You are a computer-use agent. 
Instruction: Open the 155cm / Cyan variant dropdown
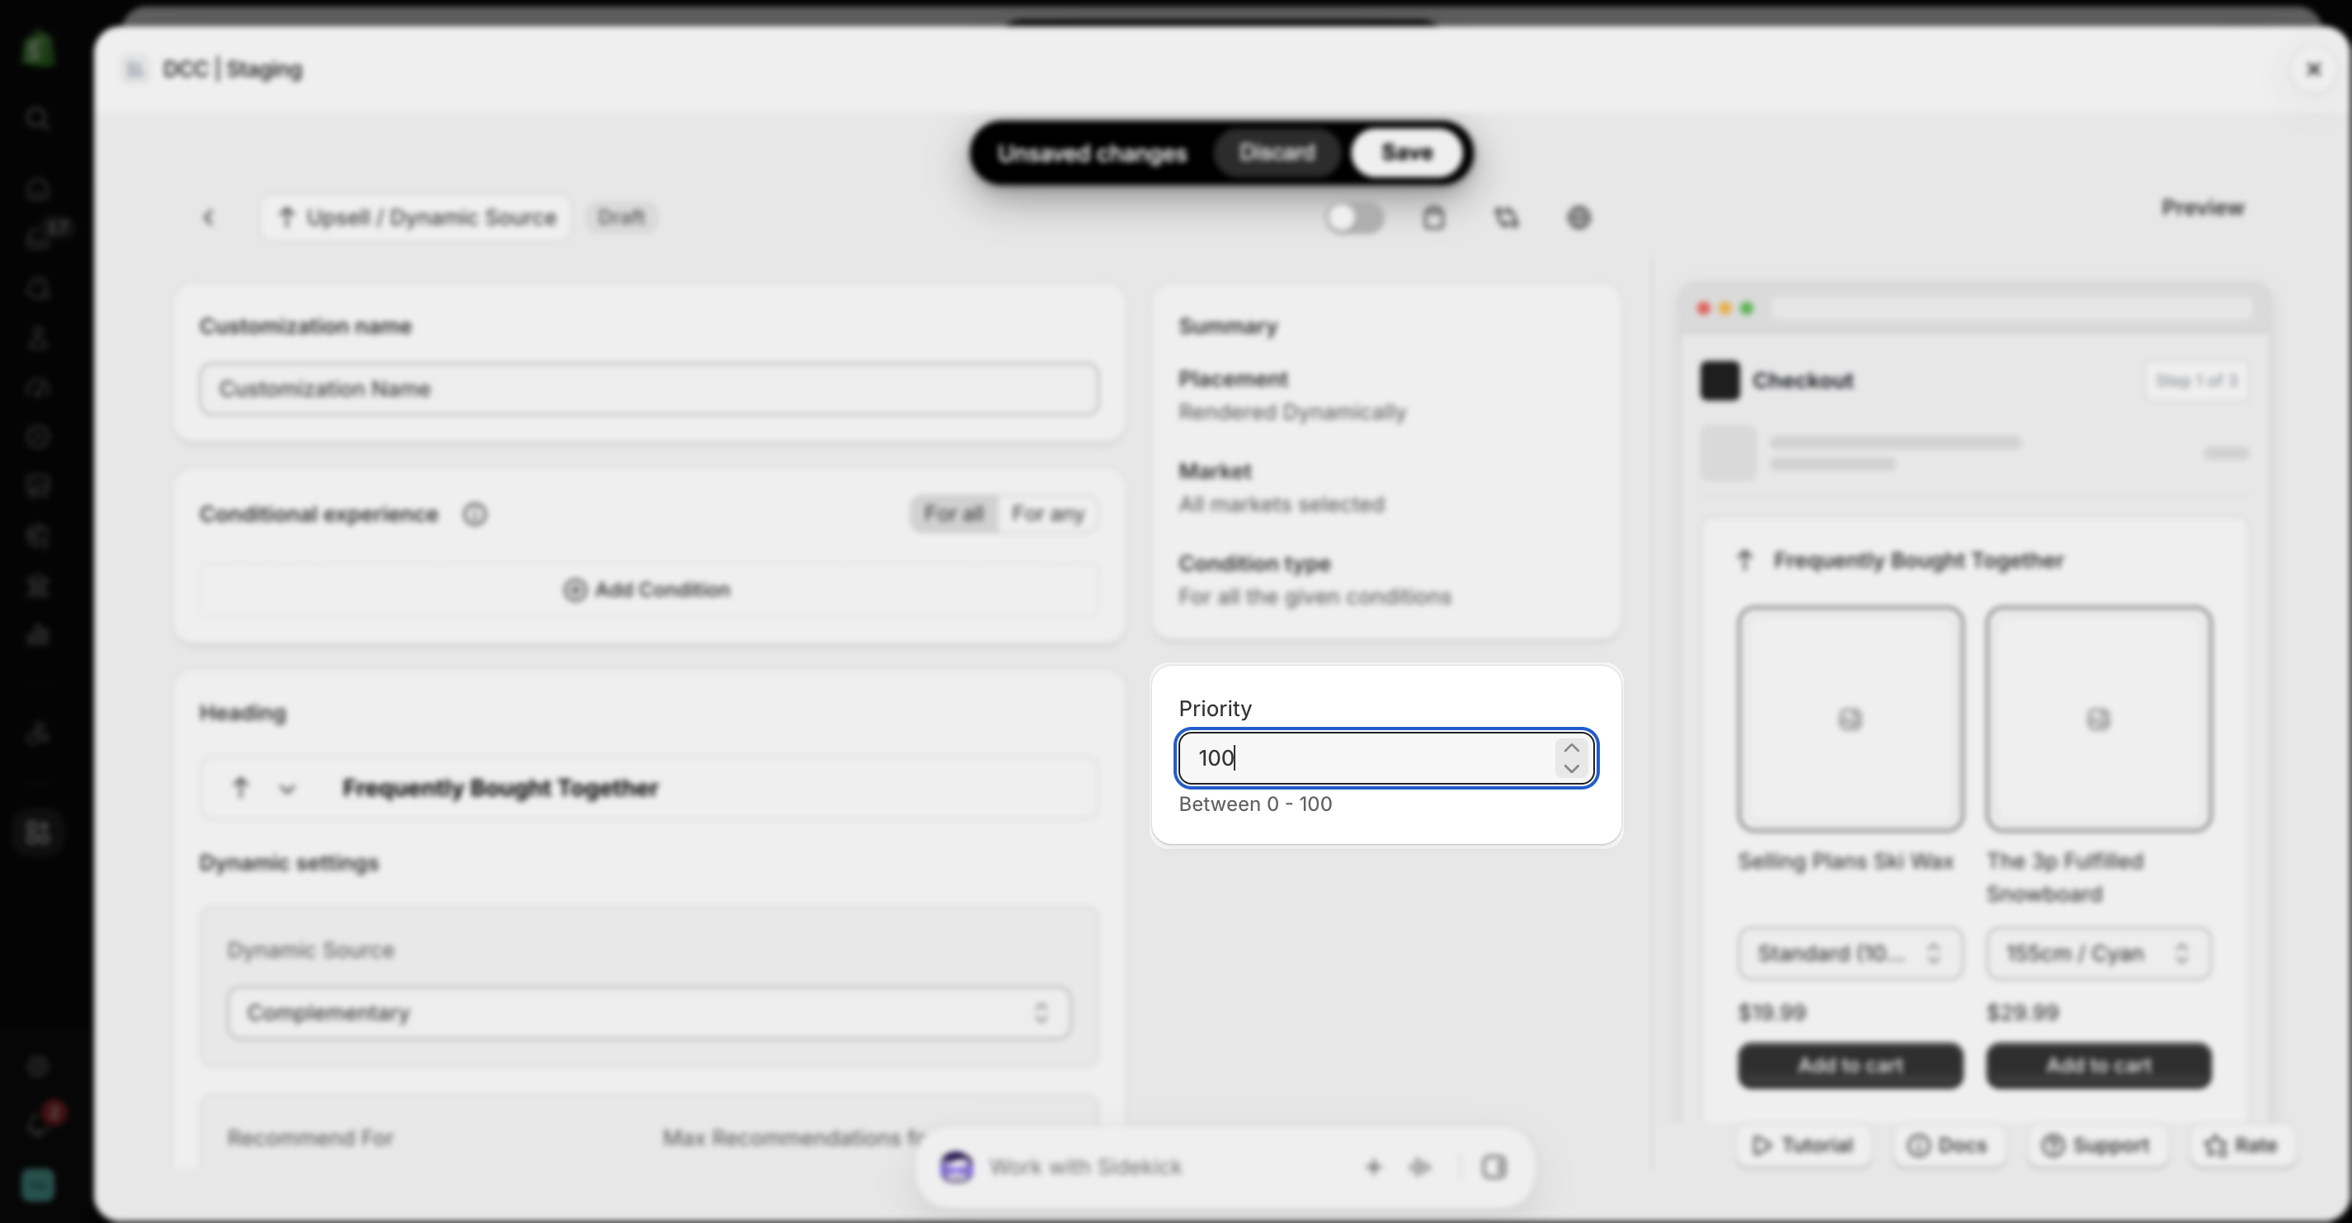pyautogui.click(x=2098, y=954)
